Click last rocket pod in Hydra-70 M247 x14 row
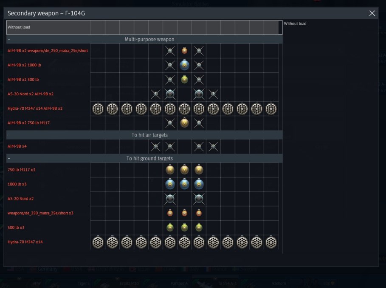The height and width of the screenshot is (288, 386). [x=271, y=242]
